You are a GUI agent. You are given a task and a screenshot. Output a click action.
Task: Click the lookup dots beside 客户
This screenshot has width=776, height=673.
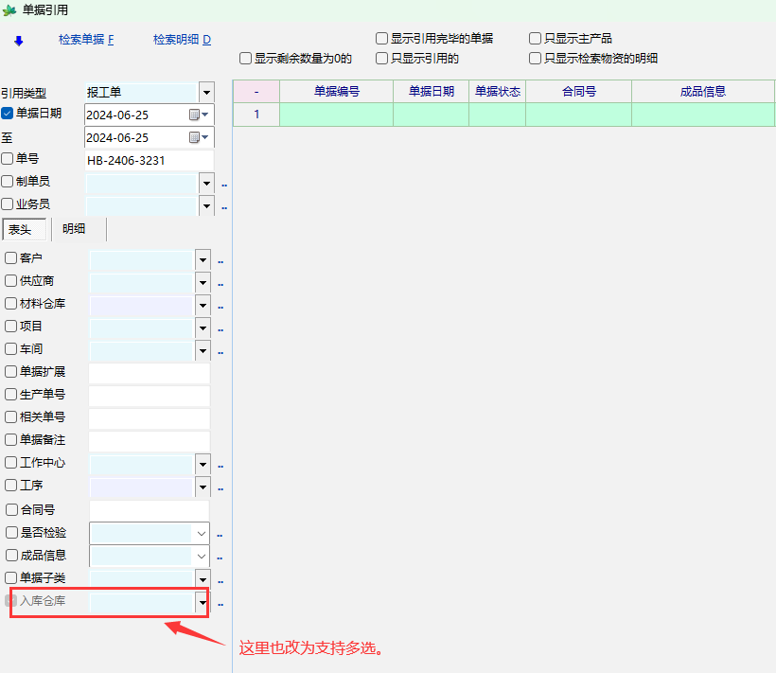coord(220,260)
